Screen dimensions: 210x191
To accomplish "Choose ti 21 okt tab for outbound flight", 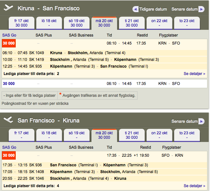I will (x=132, y=23).
